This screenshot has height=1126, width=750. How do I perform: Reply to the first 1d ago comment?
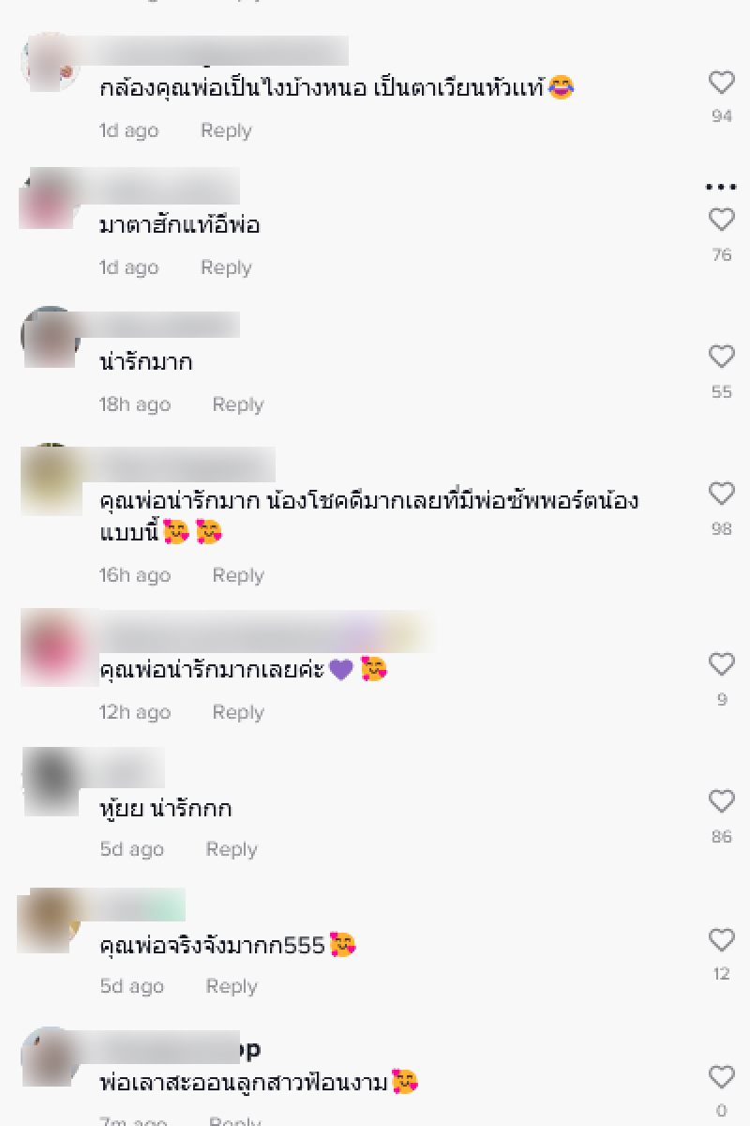point(226,130)
